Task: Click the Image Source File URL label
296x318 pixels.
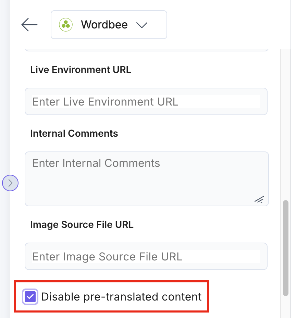Action: (x=82, y=225)
